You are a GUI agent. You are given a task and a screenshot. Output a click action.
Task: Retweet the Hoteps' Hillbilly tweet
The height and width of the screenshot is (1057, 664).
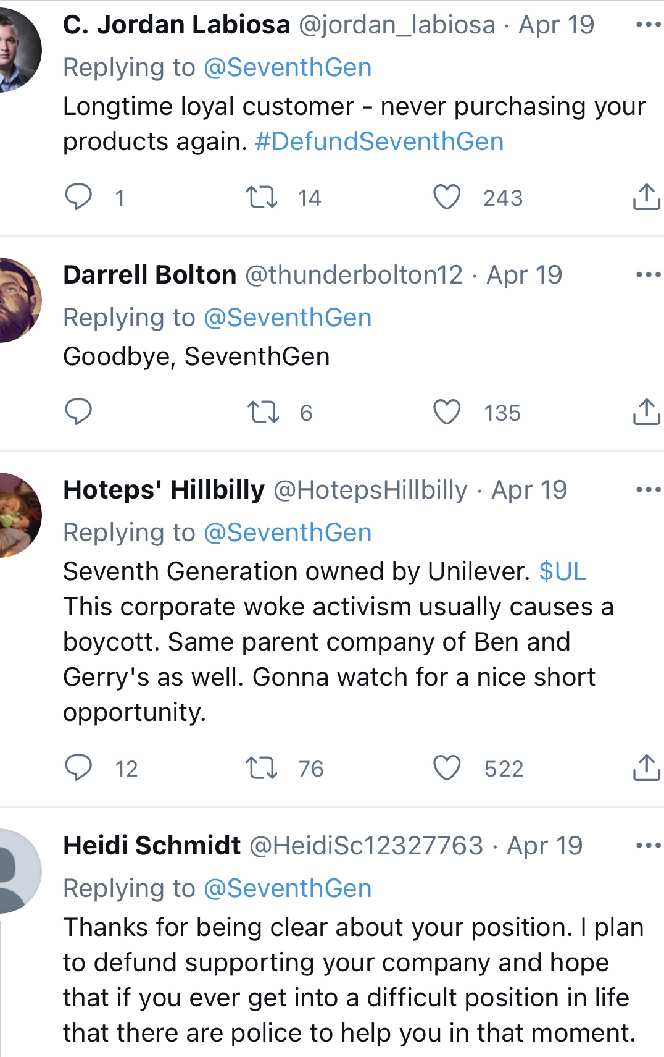coord(262,769)
